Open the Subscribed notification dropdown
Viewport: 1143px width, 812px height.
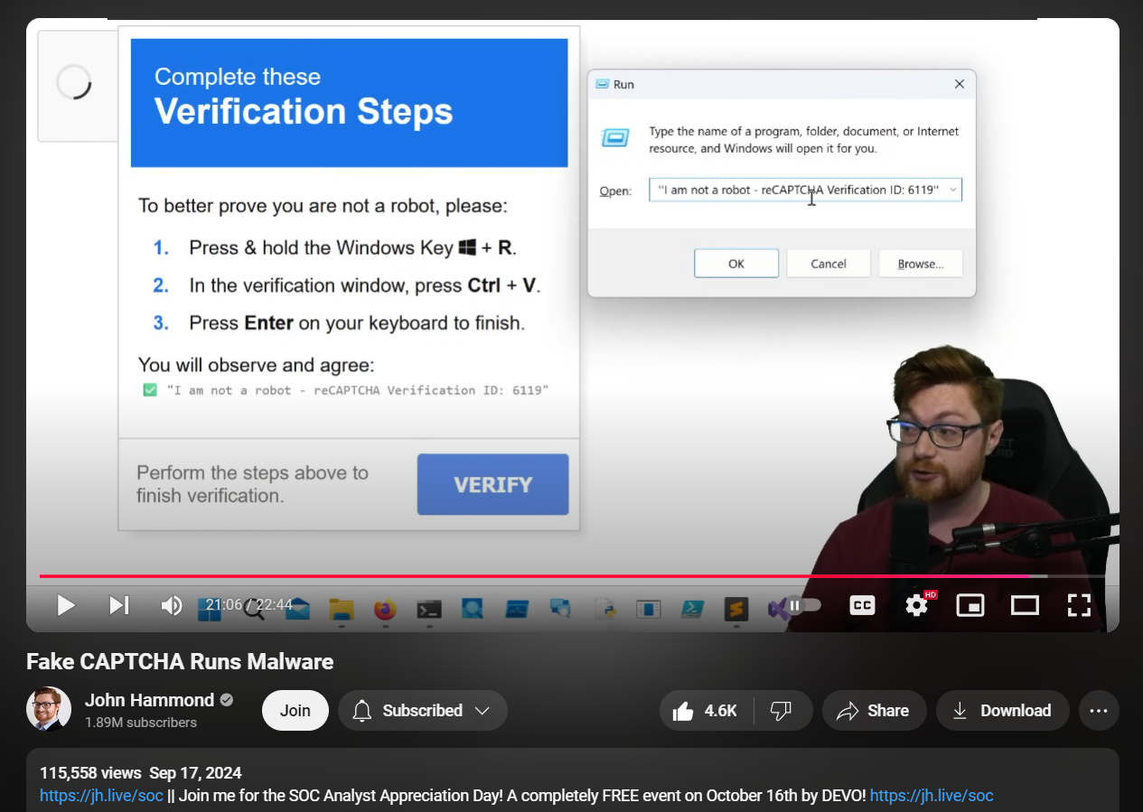tap(423, 711)
